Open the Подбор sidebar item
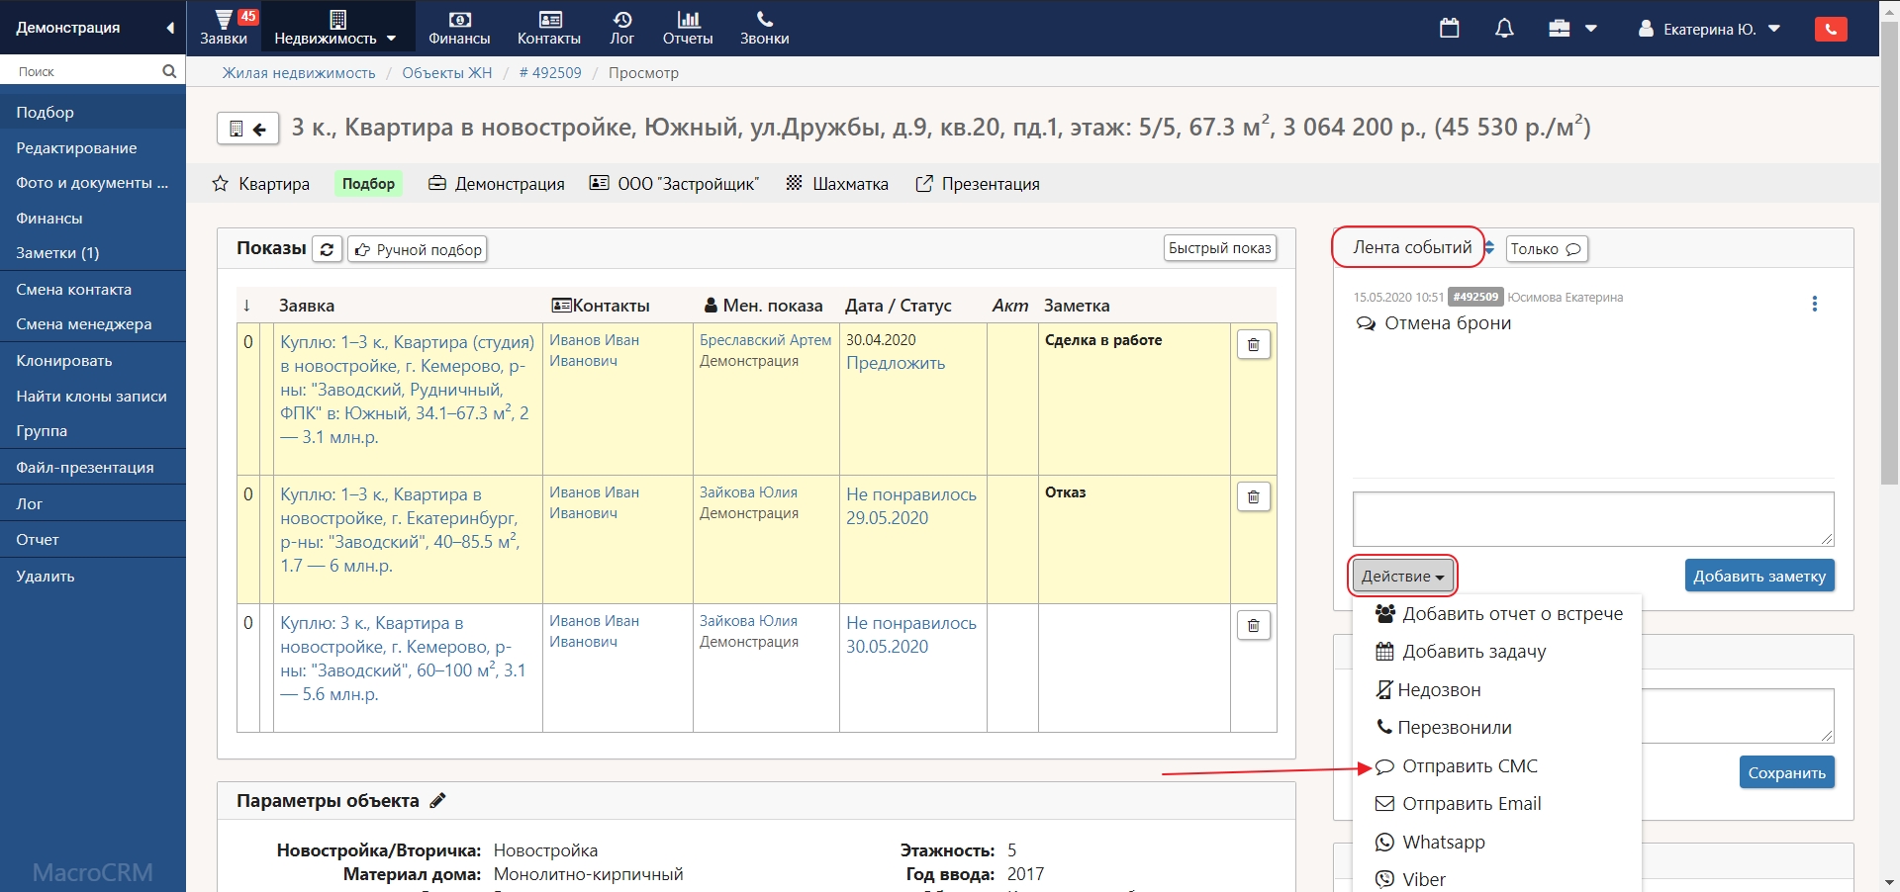Image resolution: width=1900 pixels, height=892 pixels. click(x=93, y=112)
